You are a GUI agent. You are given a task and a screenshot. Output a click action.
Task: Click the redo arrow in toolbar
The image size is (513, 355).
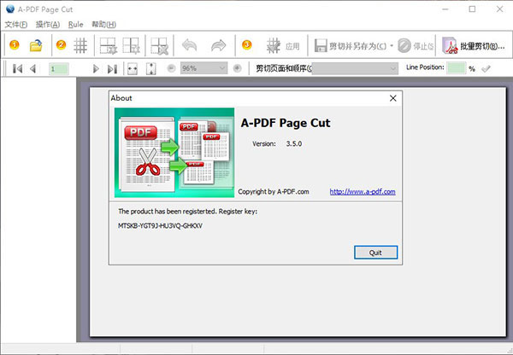coord(219,45)
